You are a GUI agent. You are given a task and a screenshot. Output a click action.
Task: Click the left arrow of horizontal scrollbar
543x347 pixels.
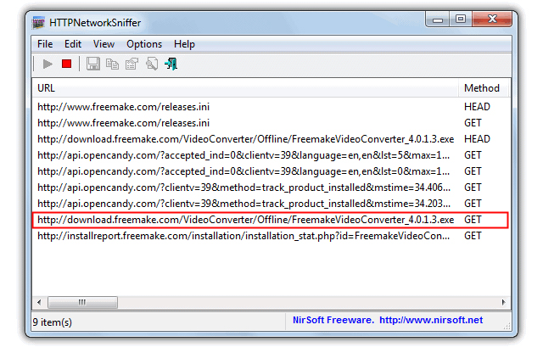point(39,302)
